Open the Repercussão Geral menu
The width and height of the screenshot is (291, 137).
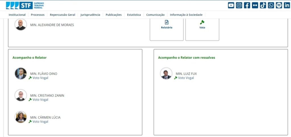[x=63, y=15]
